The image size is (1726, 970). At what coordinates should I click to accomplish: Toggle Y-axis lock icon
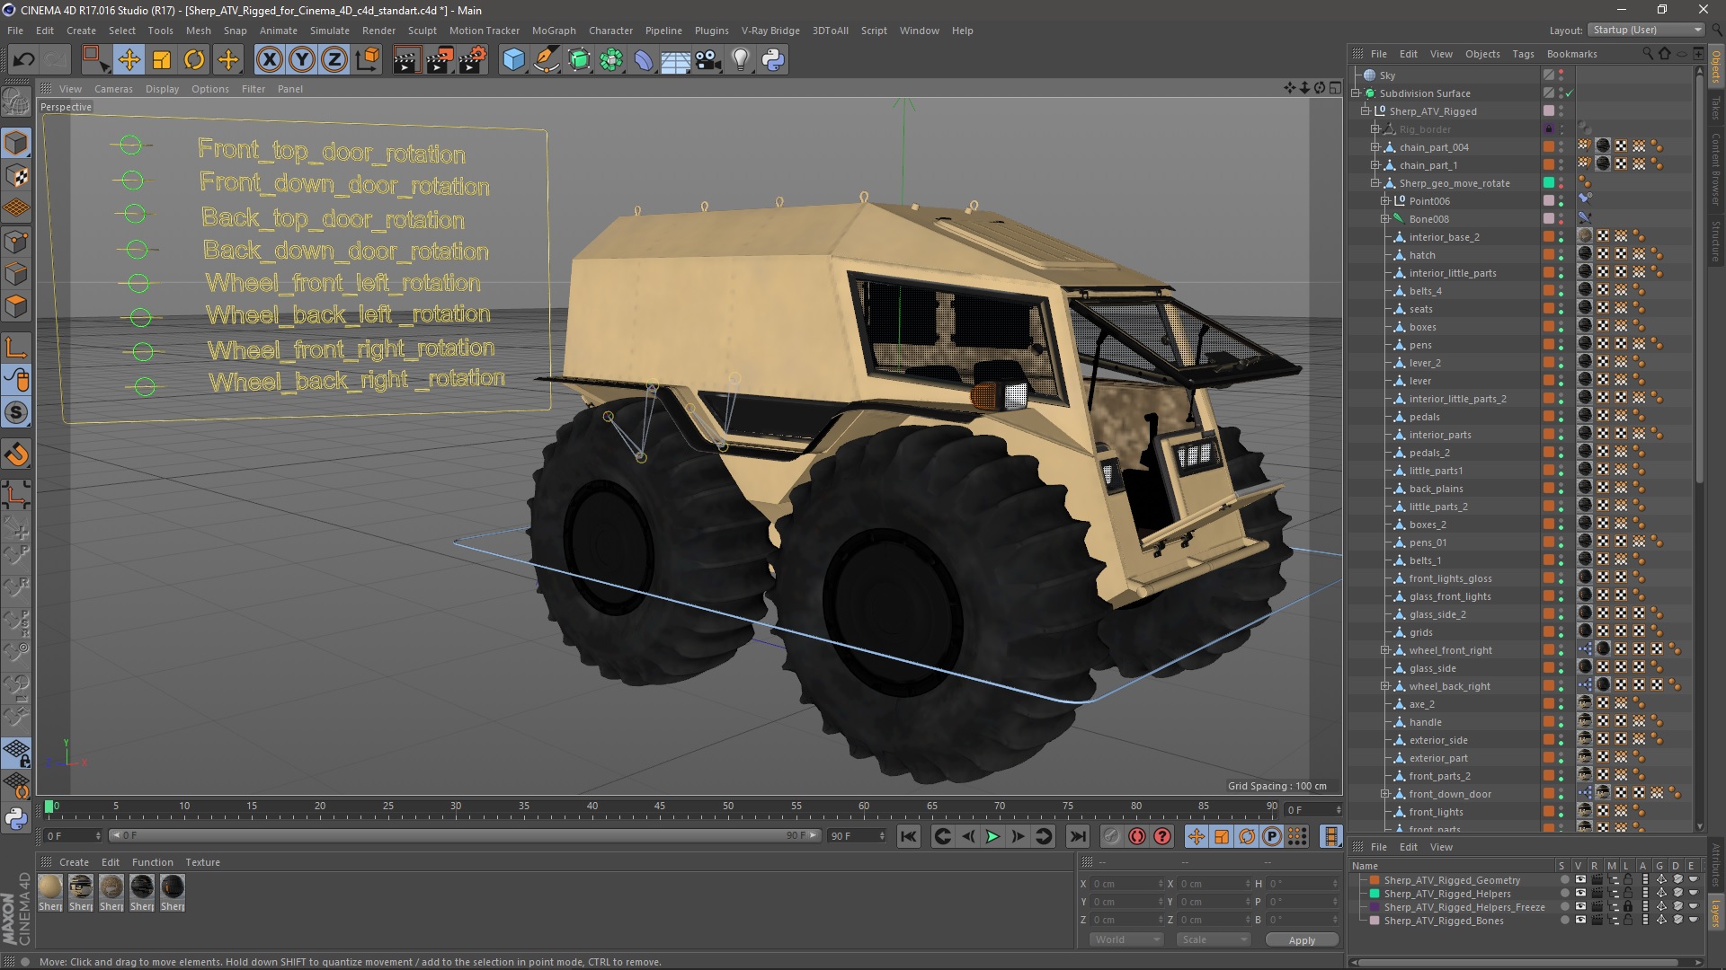pos(302,60)
